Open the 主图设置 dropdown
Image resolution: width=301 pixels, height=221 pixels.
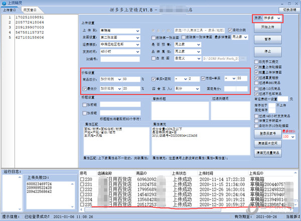(x=137, y=38)
